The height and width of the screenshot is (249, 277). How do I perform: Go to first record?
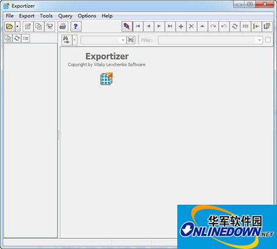pos(138,27)
